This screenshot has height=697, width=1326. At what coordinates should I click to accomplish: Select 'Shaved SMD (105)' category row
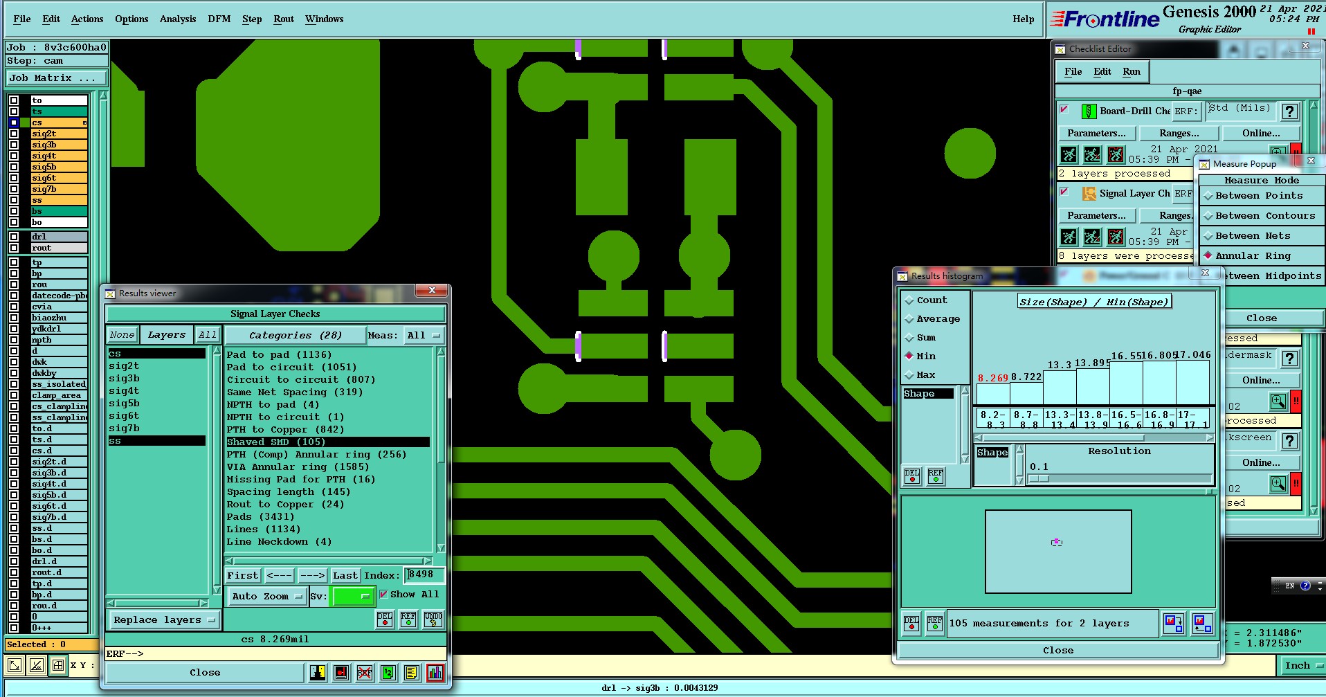[328, 442]
